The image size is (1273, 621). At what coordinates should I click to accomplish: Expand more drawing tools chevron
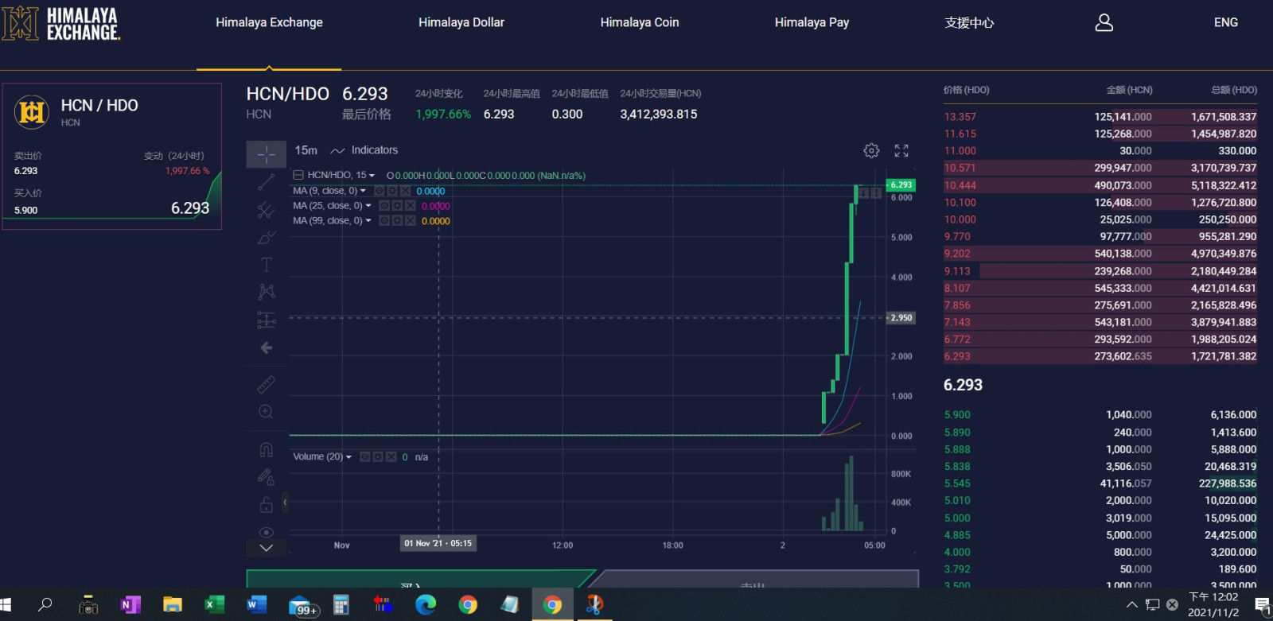[x=266, y=548]
